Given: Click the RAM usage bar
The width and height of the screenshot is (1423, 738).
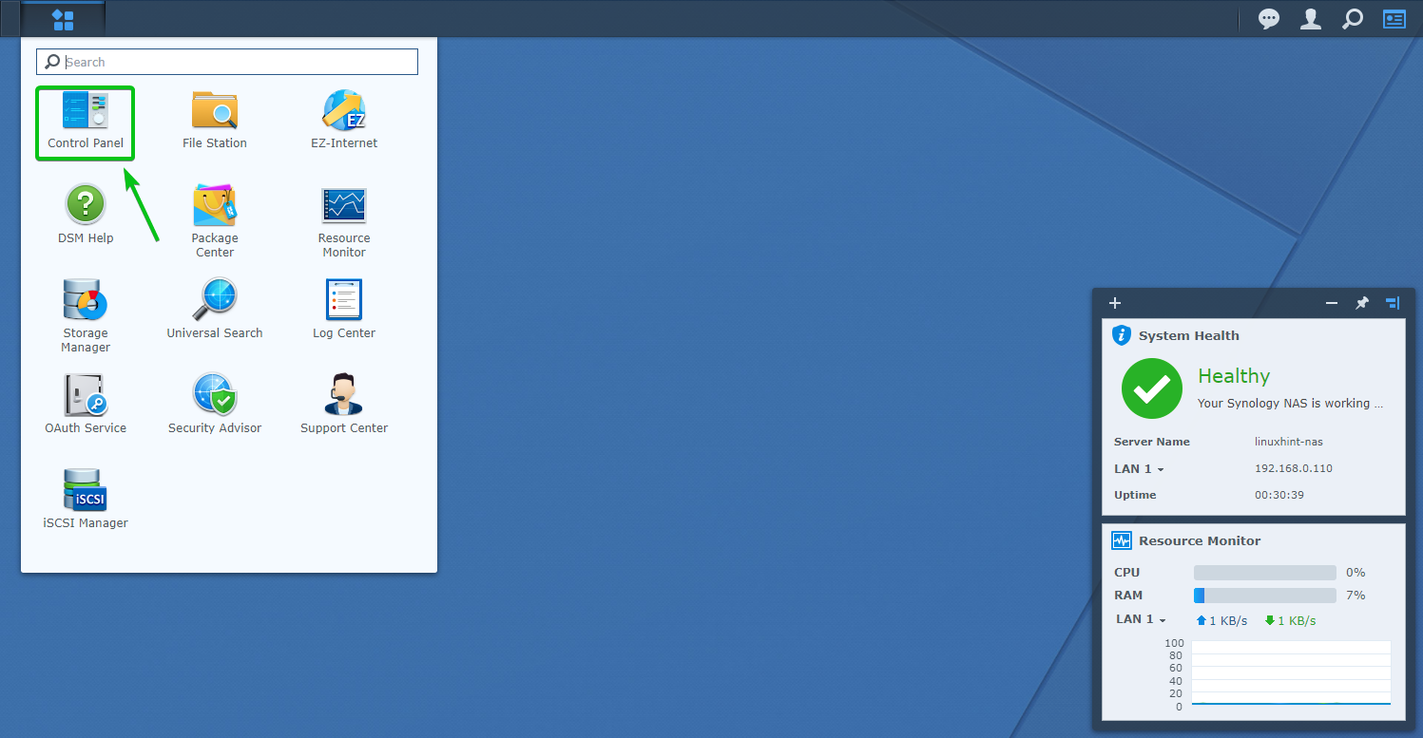Looking at the screenshot, I should [x=1265, y=596].
